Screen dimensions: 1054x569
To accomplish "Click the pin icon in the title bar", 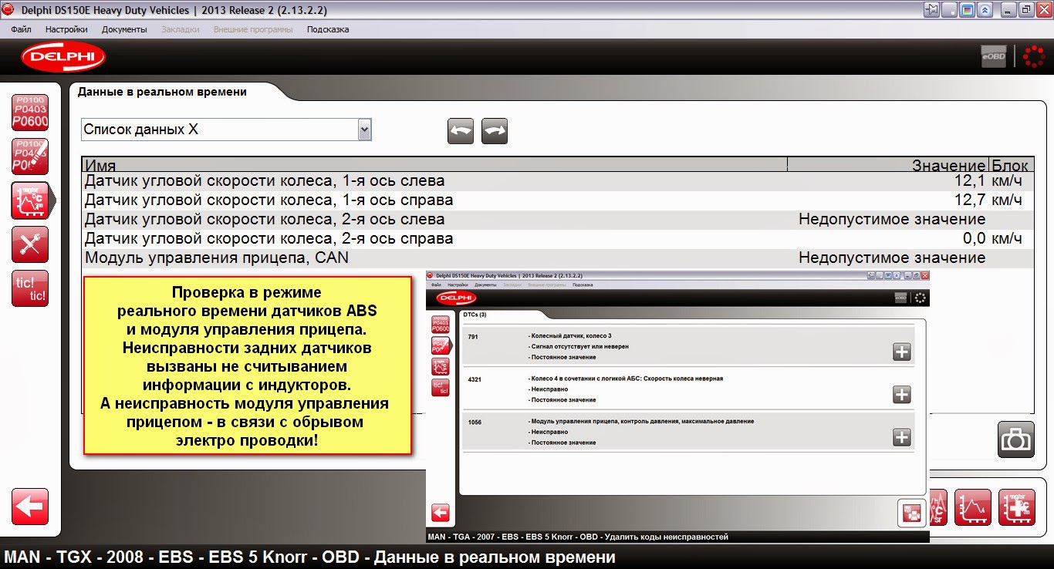I will pyautogui.click(x=932, y=10).
